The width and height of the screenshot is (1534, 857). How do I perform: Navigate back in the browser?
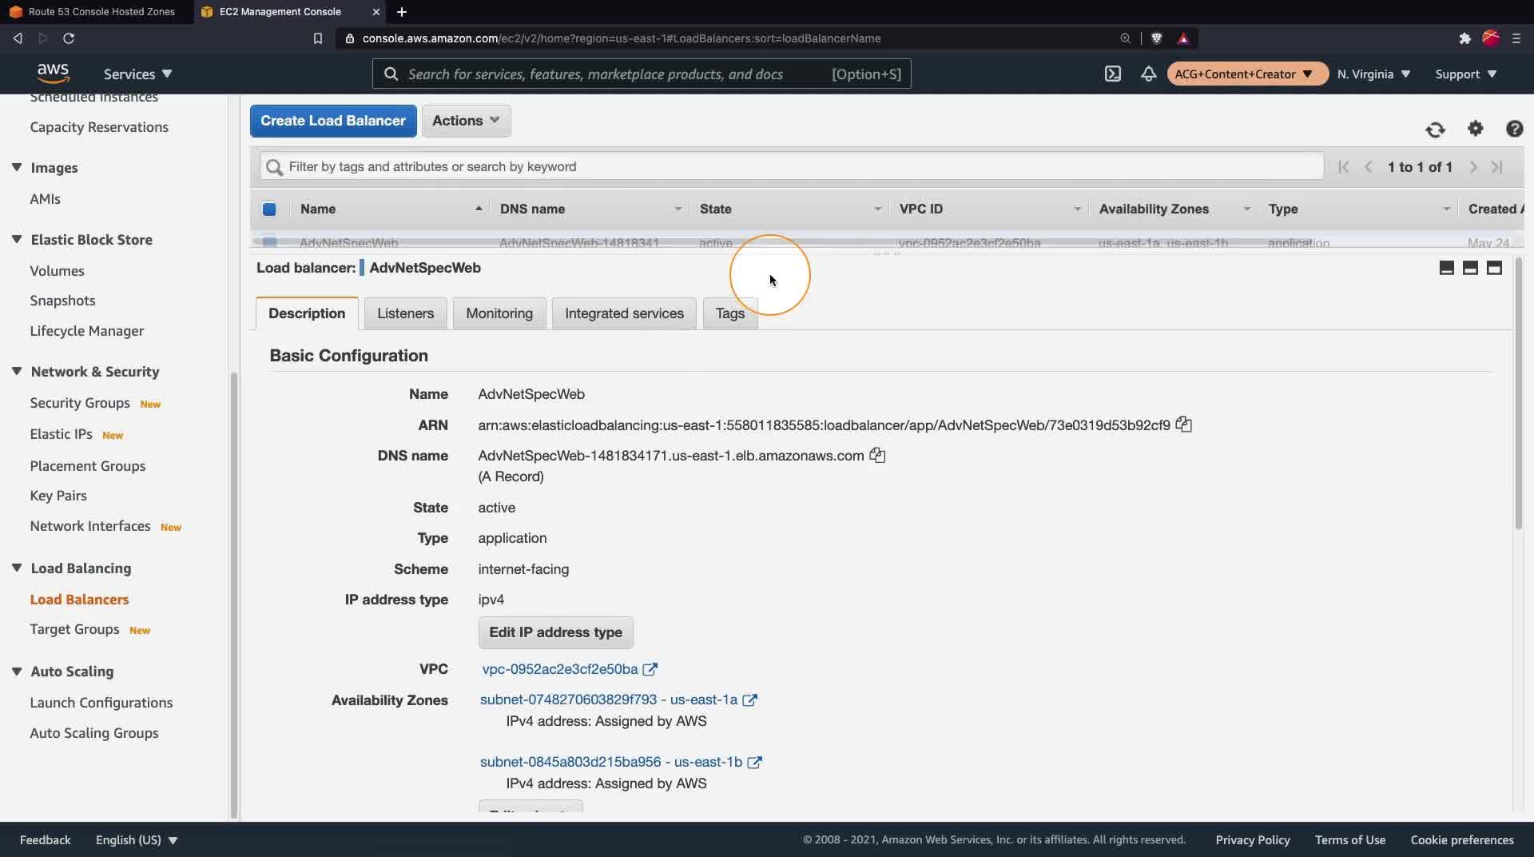[18, 38]
